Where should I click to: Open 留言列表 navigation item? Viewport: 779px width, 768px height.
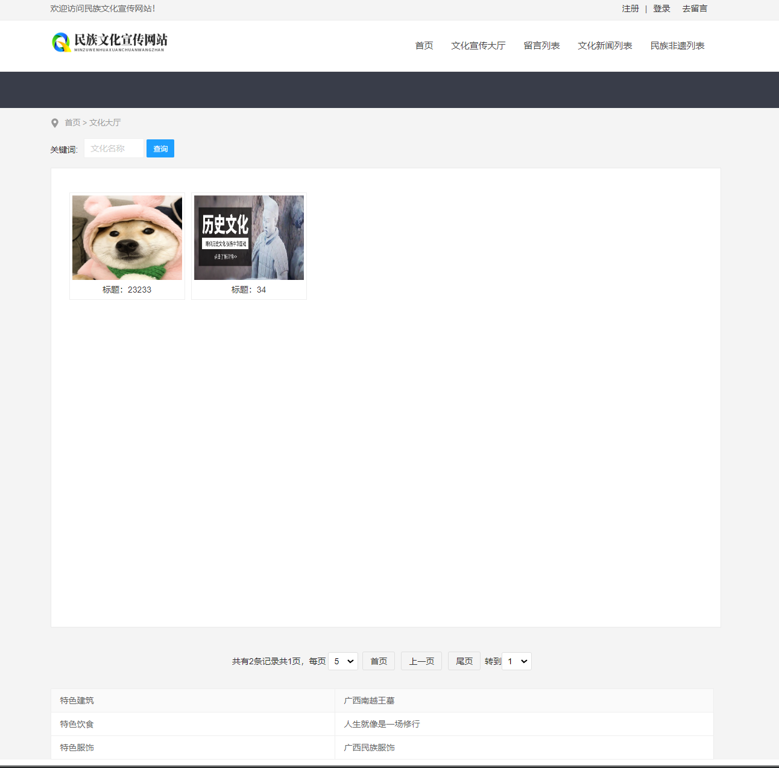[541, 46]
